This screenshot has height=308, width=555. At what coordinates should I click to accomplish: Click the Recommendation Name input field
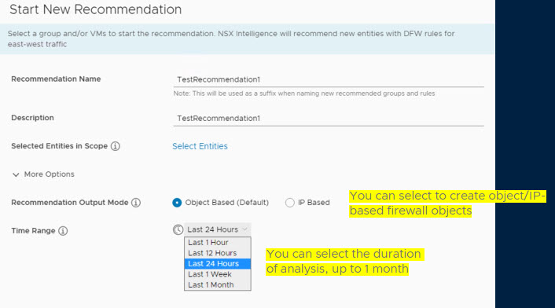(x=329, y=79)
